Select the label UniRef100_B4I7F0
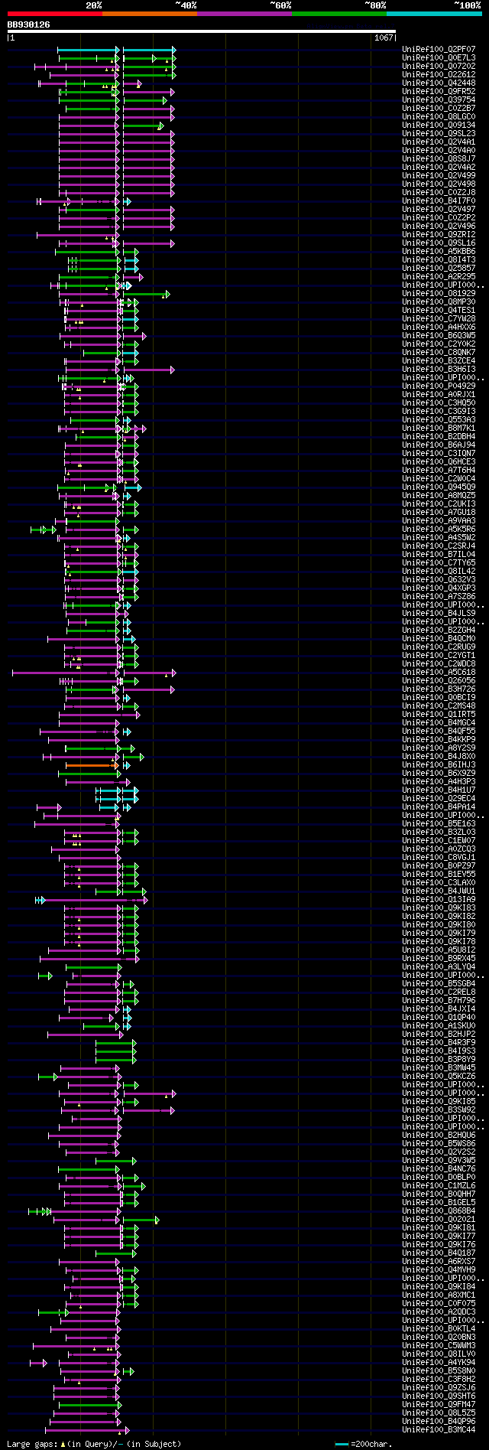 (439, 201)
